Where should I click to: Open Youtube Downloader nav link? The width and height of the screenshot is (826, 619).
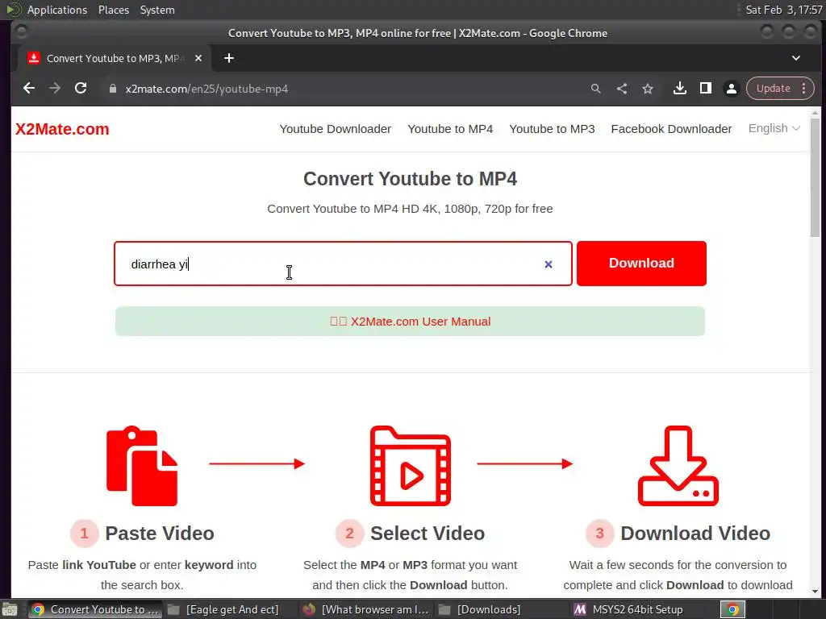tap(335, 129)
